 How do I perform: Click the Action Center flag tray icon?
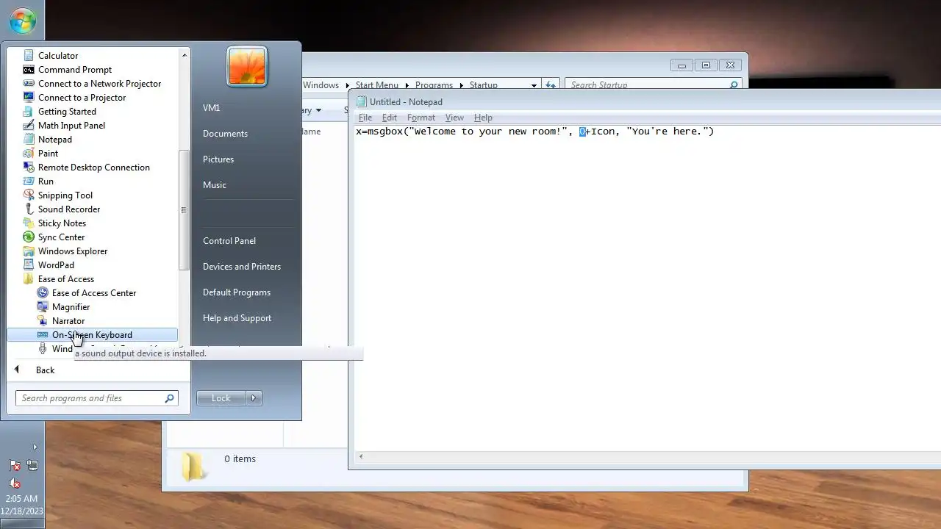pyautogui.click(x=15, y=465)
